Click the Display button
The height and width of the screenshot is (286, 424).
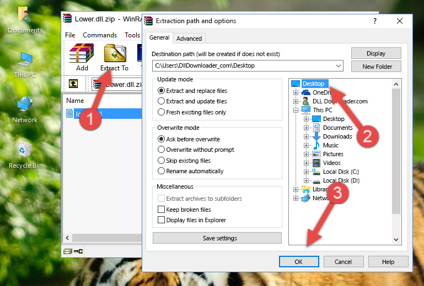(376, 53)
